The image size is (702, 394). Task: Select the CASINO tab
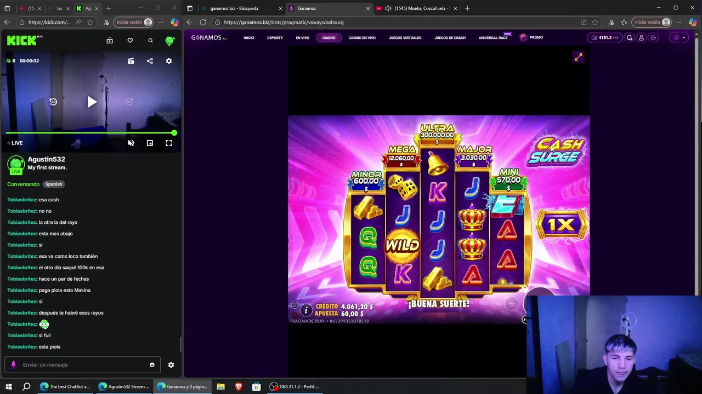pos(329,38)
